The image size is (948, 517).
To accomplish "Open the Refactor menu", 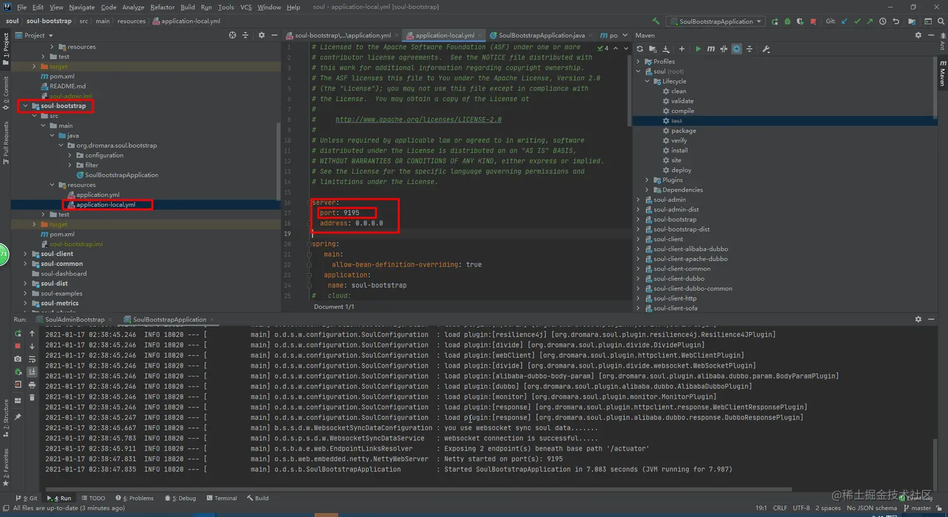I will pos(162,7).
